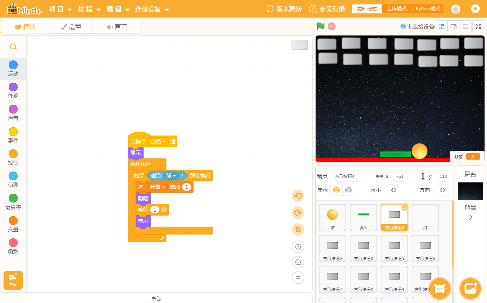The width and height of the screenshot is (487, 303).
Task: Select the 控制 (Control) block category
Action: [x=13, y=157]
